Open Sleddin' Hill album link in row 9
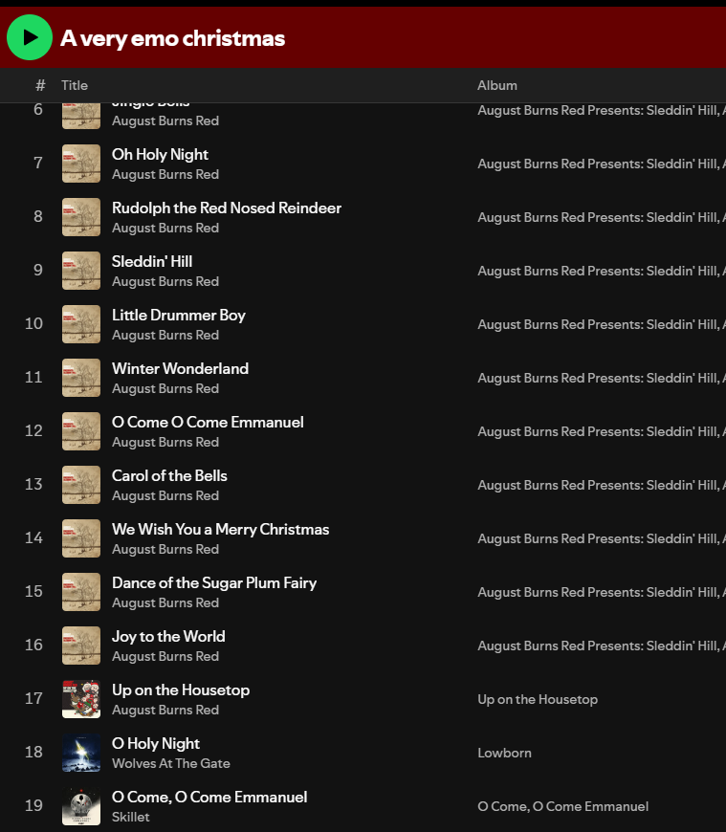This screenshot has height=832, width=726. coord(602,272)
